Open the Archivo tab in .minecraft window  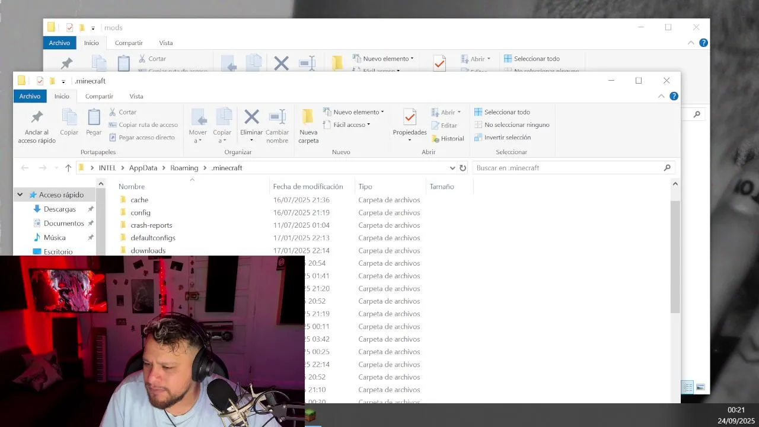click(x=30, y=96)
